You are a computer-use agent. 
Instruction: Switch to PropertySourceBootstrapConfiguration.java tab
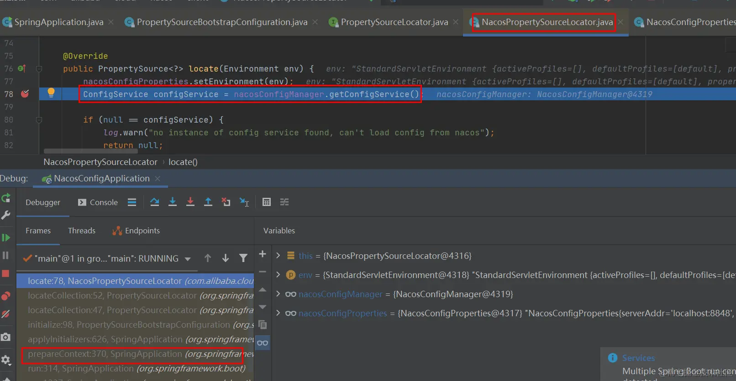point(222,22)
